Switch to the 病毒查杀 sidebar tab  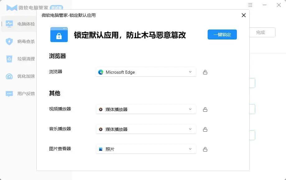click(x=26, y=41)
